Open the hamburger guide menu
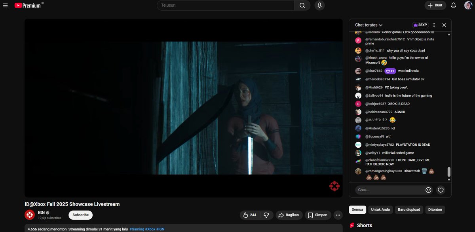 click(5, 6)
